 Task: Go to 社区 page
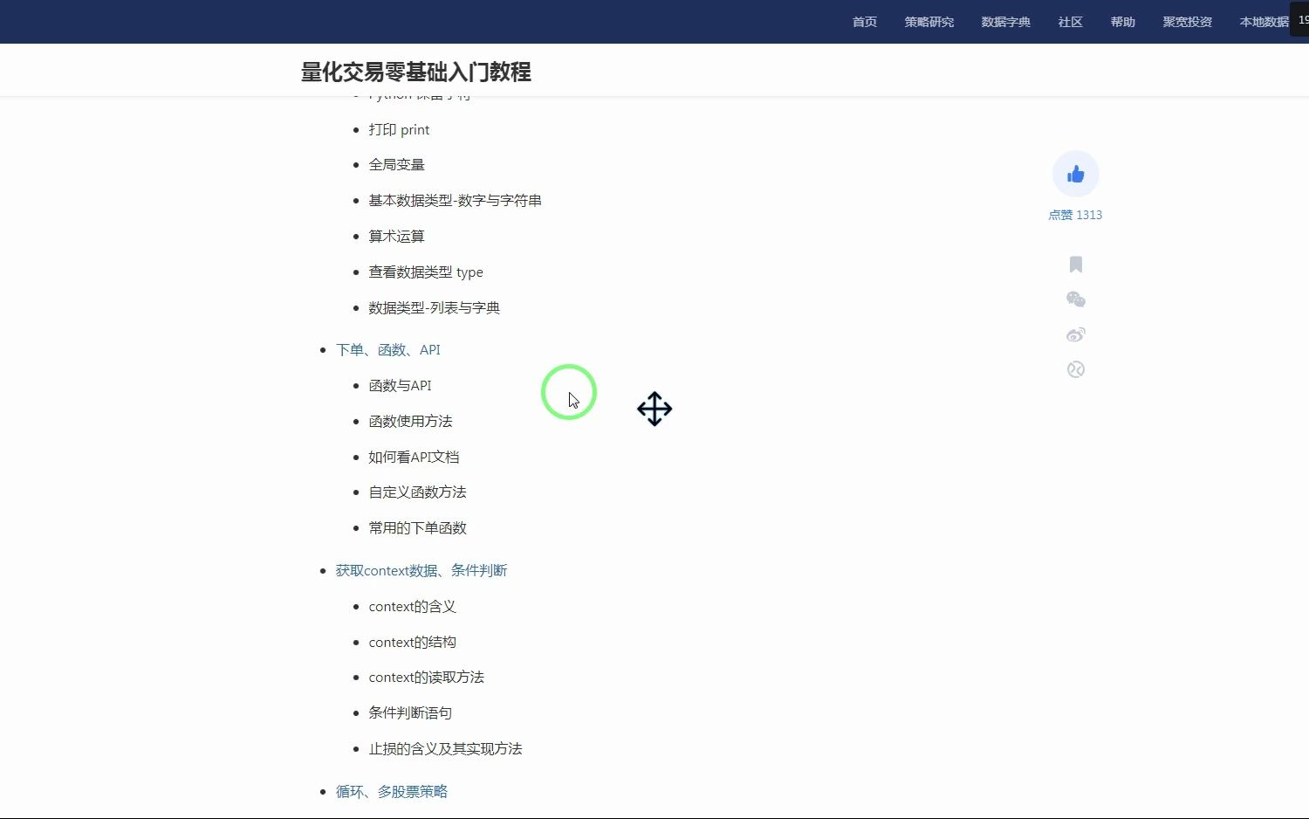pyautogui.click(x=1071, y=22)
